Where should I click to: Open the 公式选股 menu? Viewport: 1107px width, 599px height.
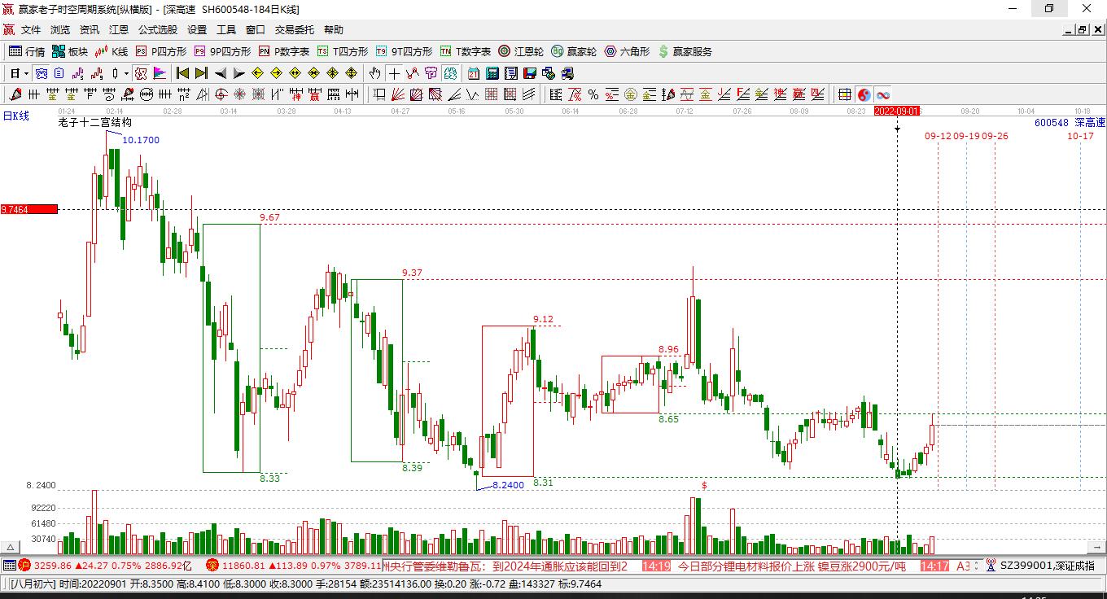click(x=158, y=29)
